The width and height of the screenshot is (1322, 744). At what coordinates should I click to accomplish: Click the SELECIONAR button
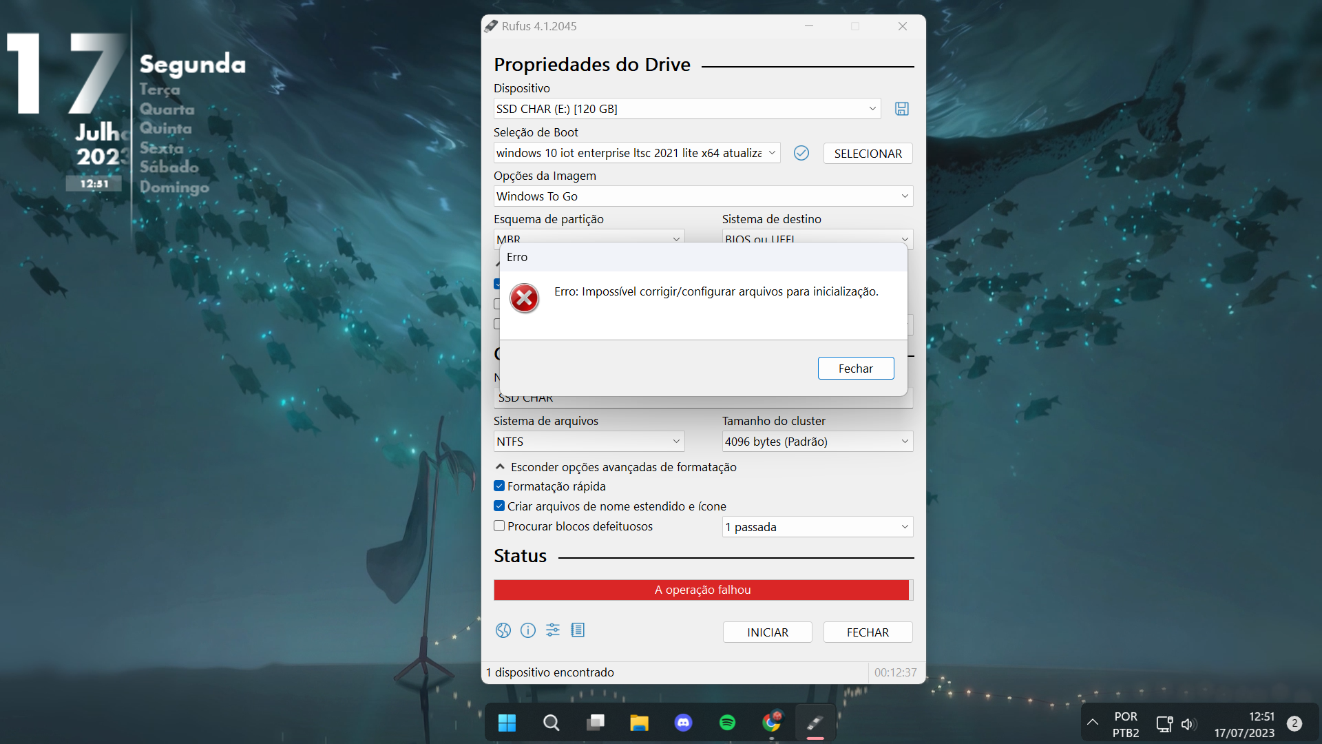coord(868,154)
